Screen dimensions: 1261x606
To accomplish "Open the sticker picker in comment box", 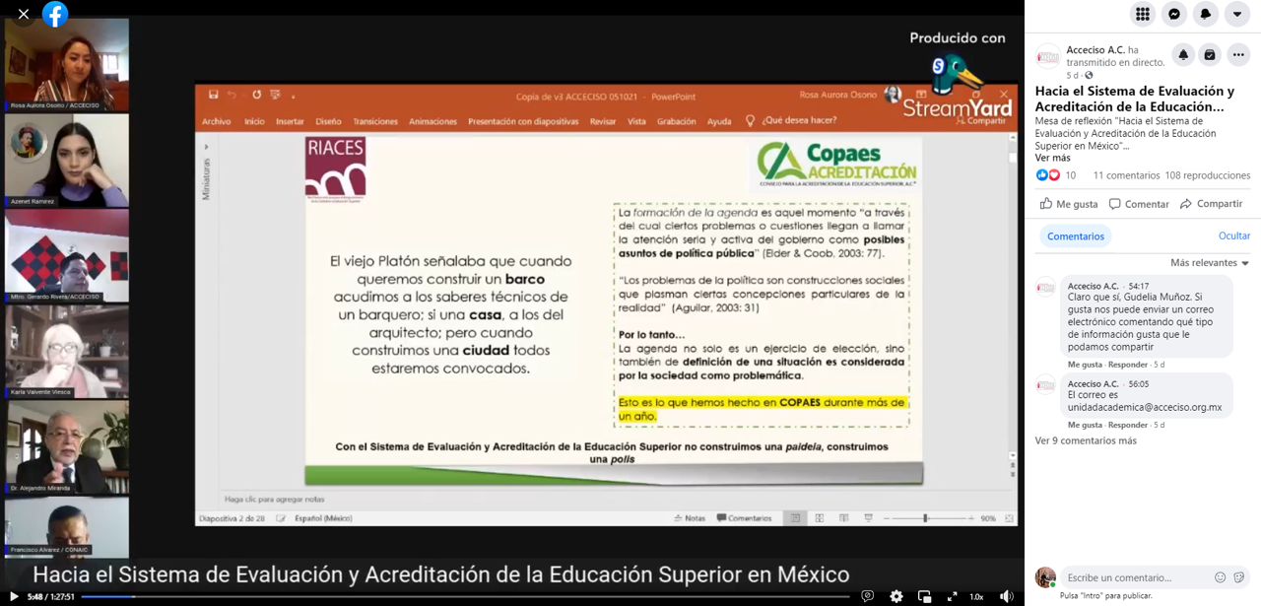I will [1238, 577].
